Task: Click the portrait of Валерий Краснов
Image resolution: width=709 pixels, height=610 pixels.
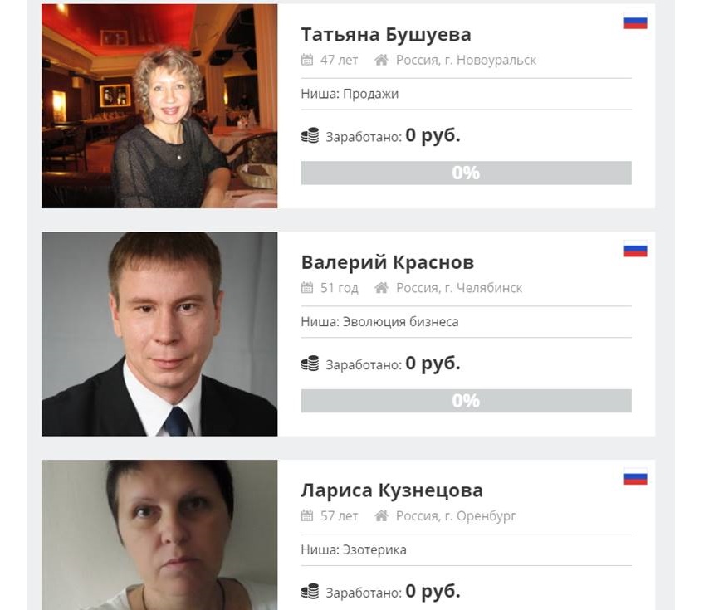Action: [159, 334]
